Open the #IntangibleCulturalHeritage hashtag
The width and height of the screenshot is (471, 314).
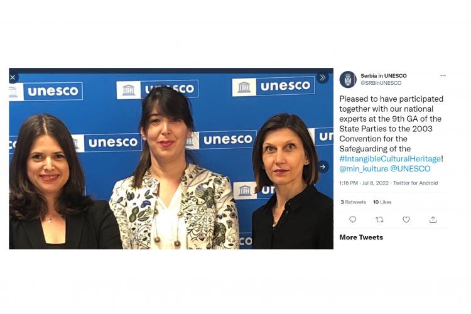[390, 159]
